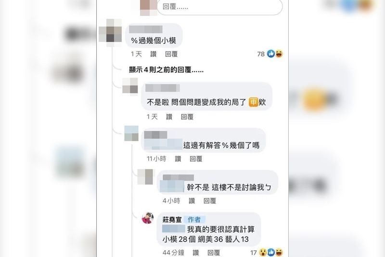Click the laughing reaction on author's reply
385x257 pixels.
tap(279, 252)
